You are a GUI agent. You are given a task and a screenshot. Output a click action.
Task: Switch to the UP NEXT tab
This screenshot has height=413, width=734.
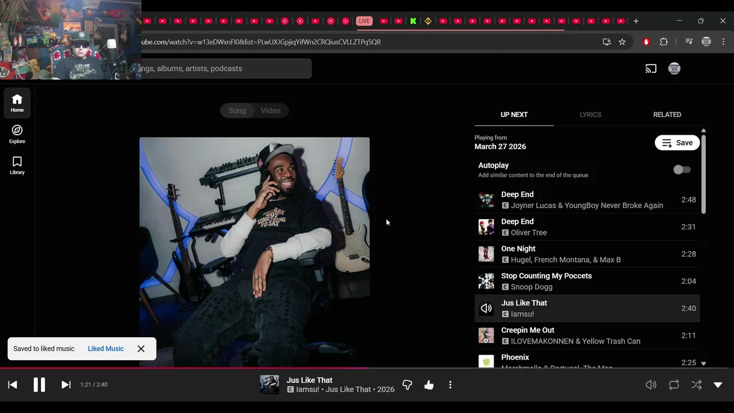pyautogui.click(x=514, y=115)
